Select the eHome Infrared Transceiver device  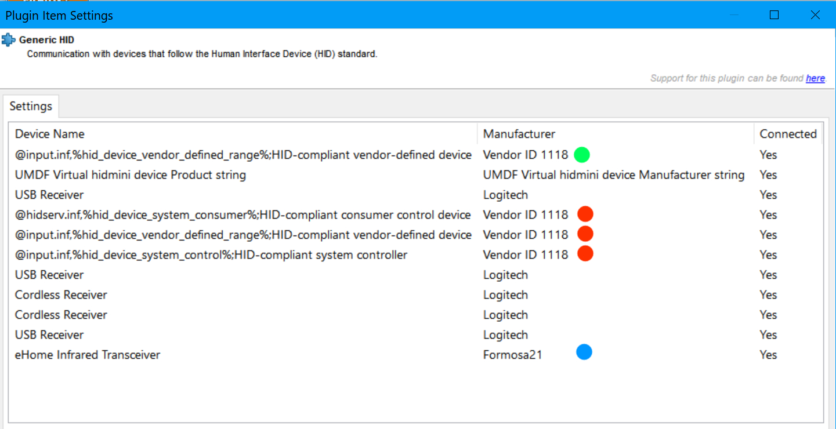coord(416,355)
